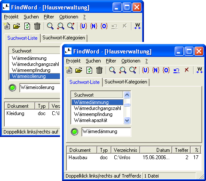This screenshot has height=181, width=206.
Task: Sort by Dokument column in front window
Action: (x=82, y=150)
